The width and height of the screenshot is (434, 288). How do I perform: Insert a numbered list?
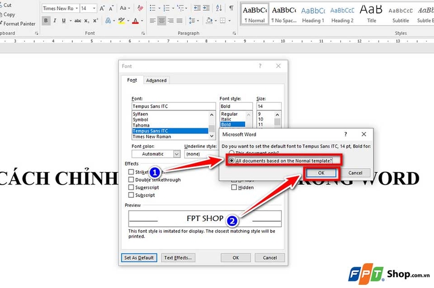(167, 8)
